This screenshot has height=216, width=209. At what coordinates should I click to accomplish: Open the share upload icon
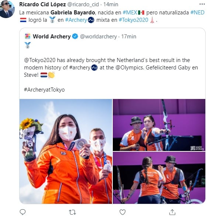[172, 212]
